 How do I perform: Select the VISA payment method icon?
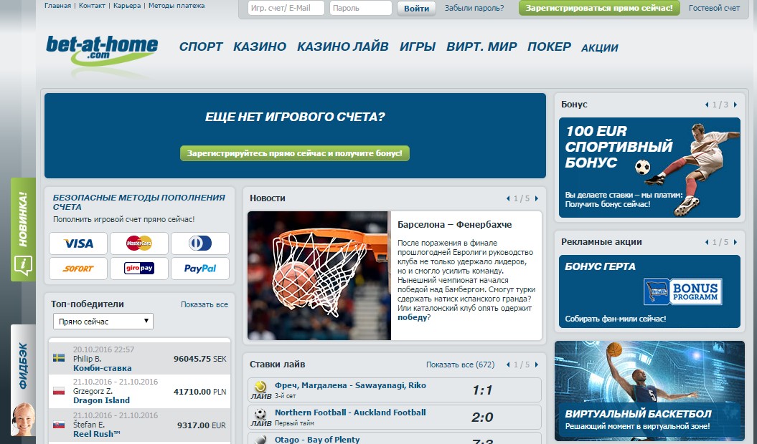(78, 243)
